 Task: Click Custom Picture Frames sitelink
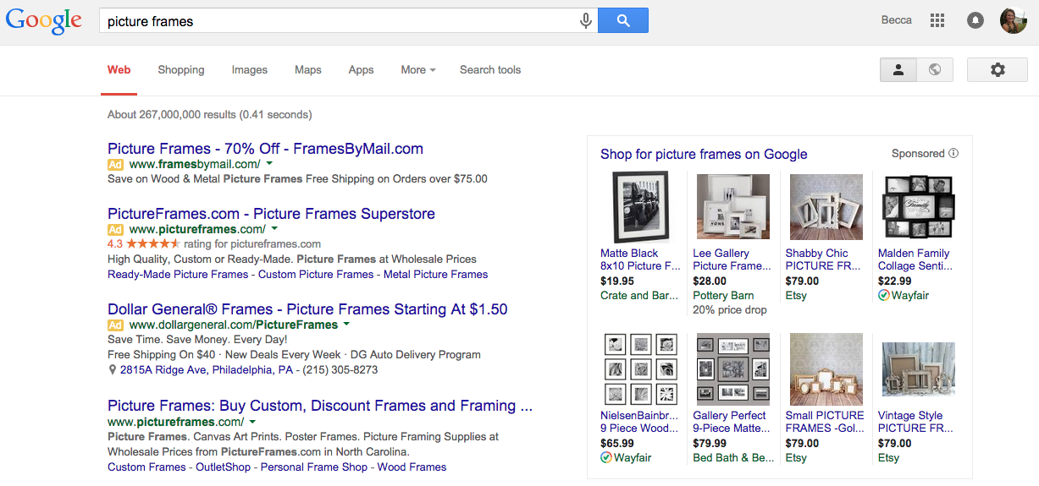tap(316, 274)
